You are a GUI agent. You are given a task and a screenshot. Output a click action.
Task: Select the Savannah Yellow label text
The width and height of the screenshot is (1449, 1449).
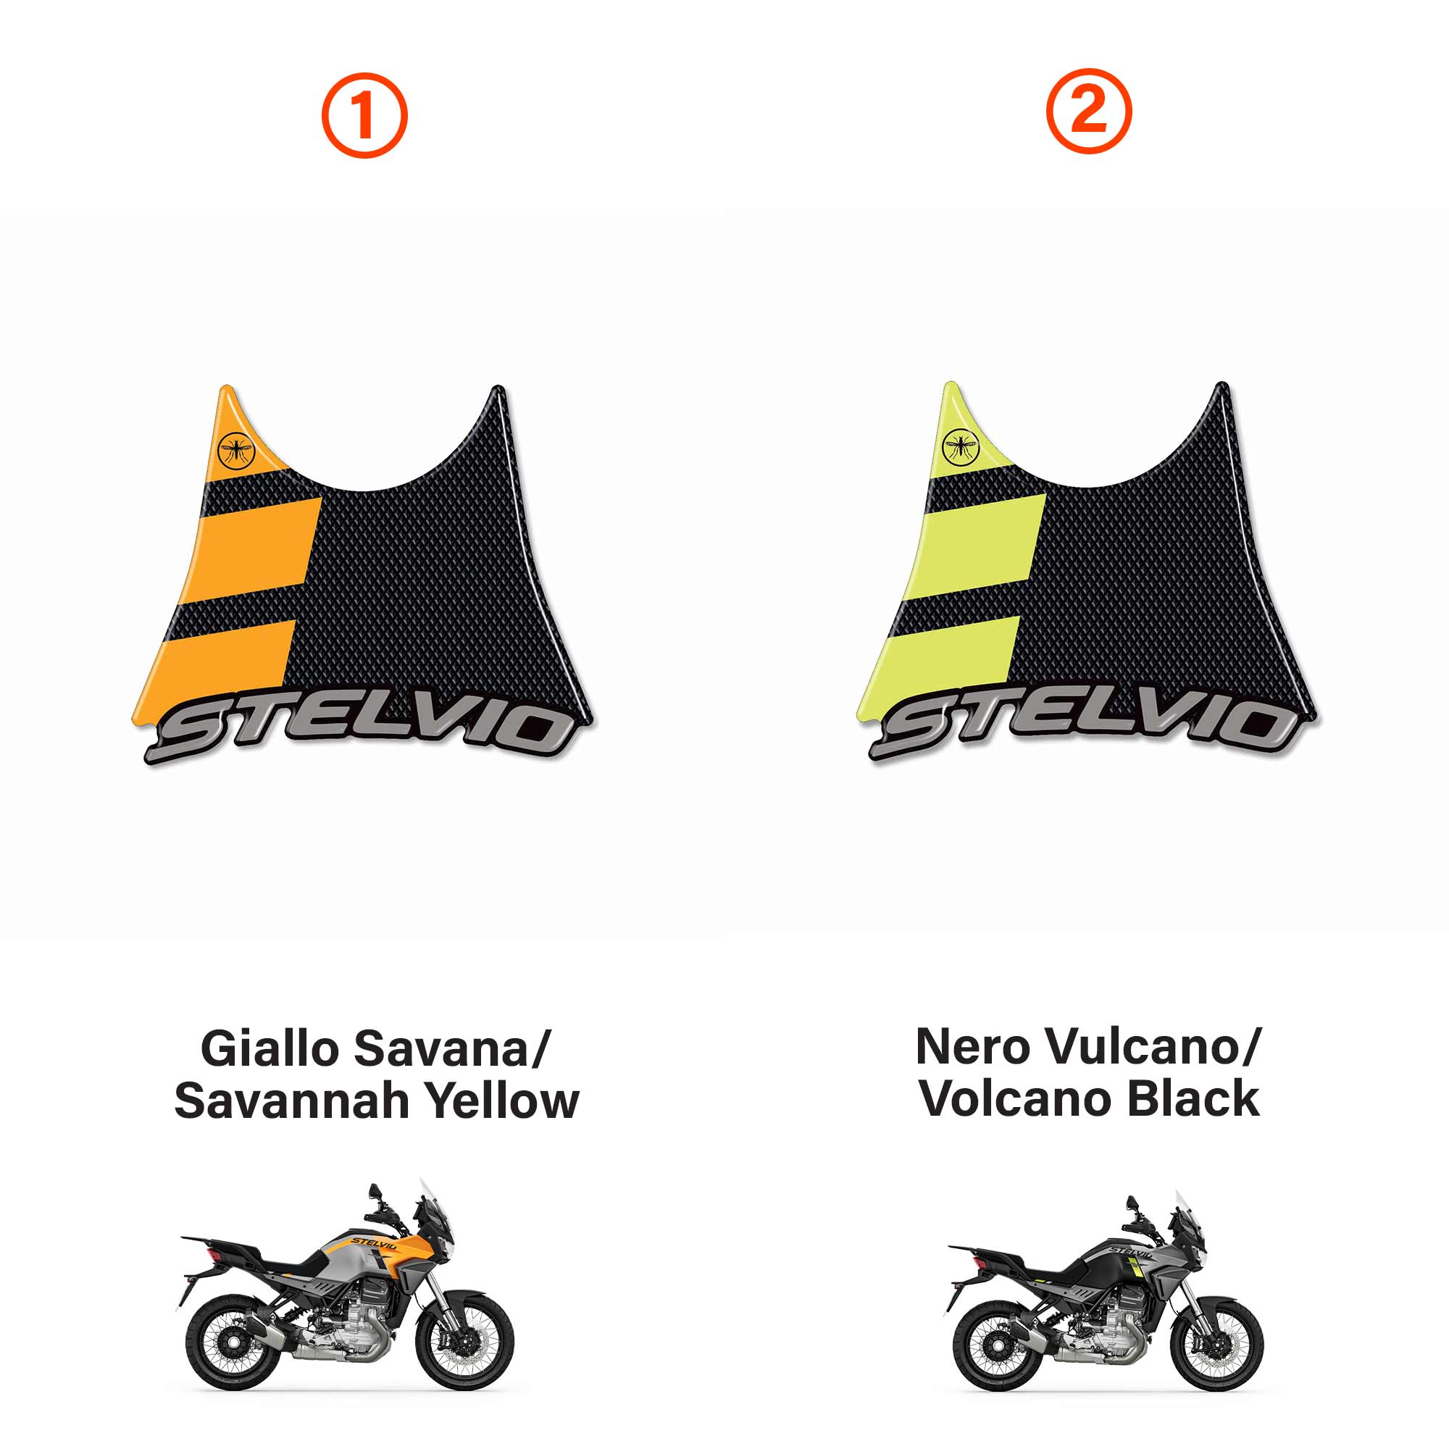pos(377,1101)
